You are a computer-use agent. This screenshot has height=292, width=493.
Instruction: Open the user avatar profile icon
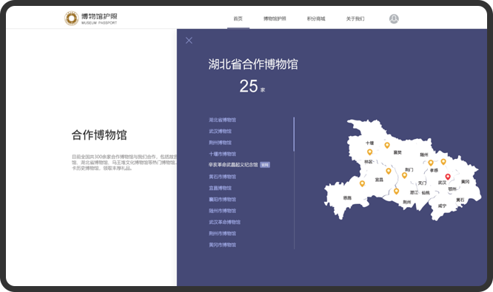tap(394, 18)
